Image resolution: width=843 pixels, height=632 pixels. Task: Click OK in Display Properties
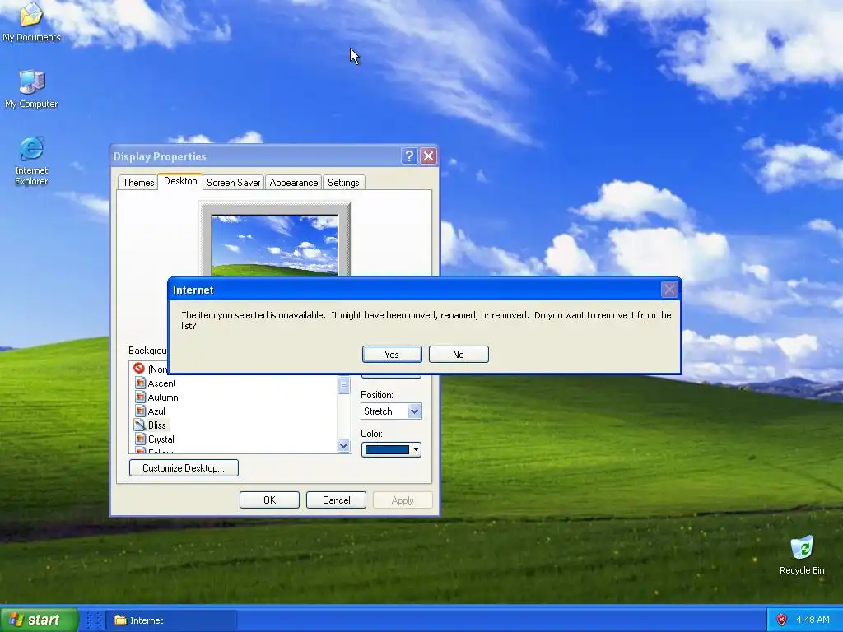click(269, 500)
